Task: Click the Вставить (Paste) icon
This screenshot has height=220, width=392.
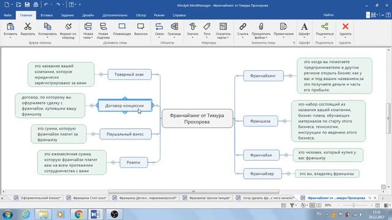Action: point(10,26)
